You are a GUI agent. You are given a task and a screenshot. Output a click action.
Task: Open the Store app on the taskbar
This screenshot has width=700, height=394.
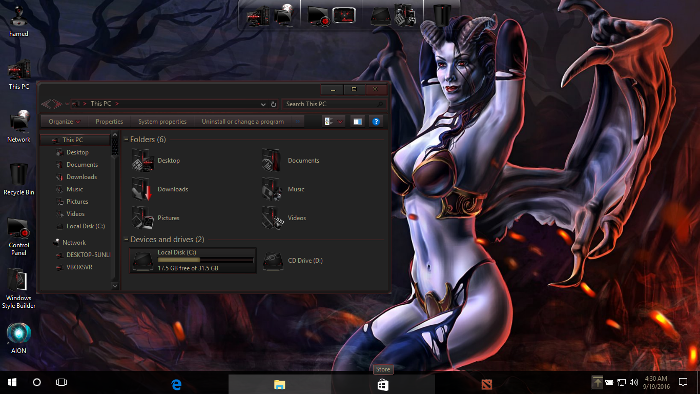[383, 384]
